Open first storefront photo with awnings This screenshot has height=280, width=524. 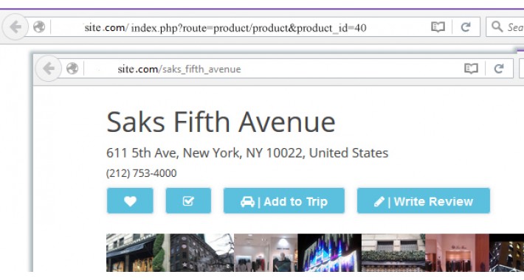(x=138, y=253)
